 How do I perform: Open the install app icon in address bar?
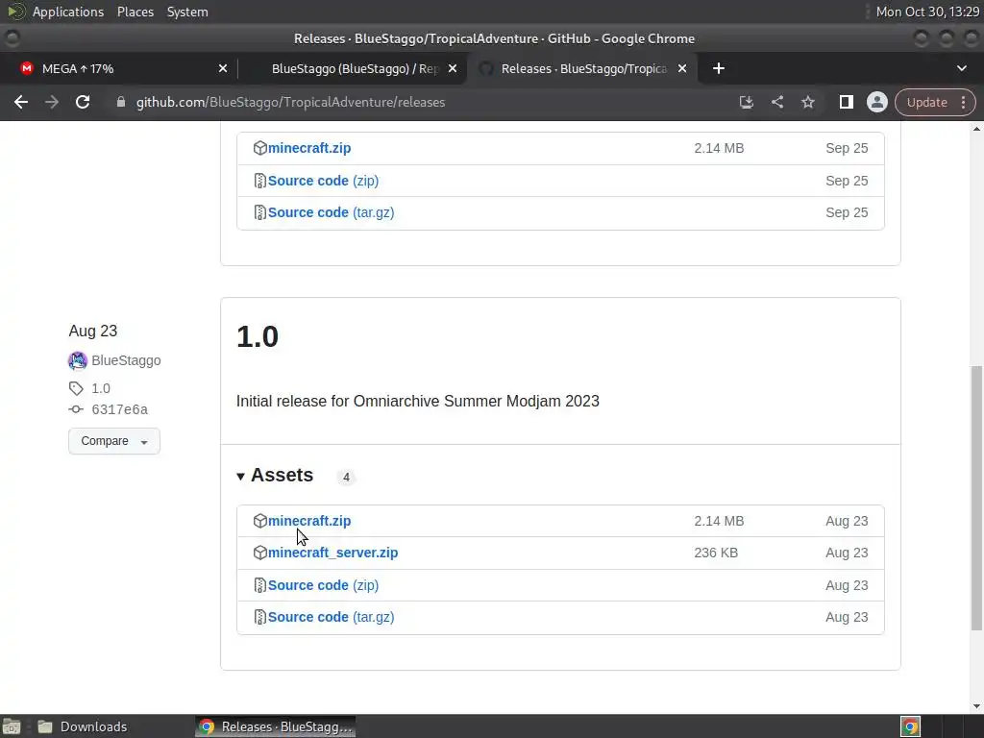(x=746, y=102)
